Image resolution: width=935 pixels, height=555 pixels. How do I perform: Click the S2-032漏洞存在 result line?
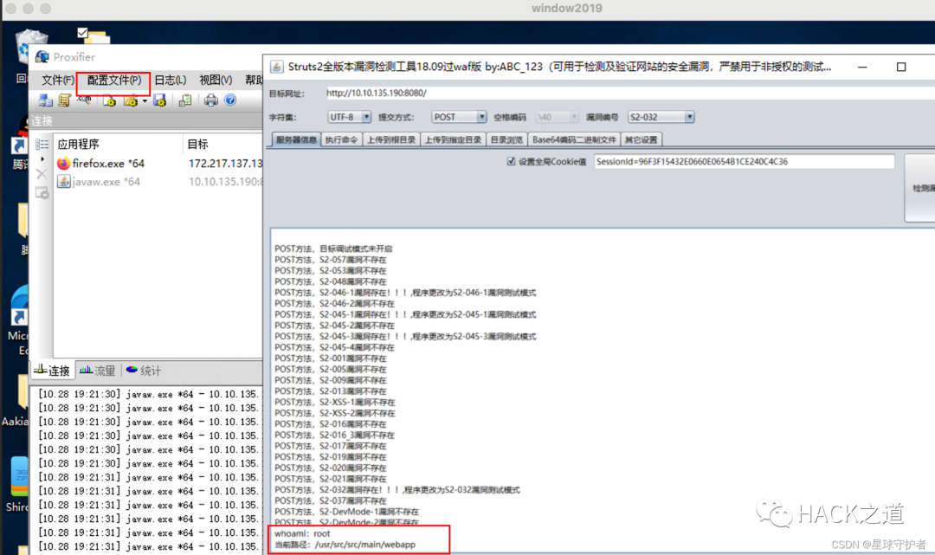397,490
